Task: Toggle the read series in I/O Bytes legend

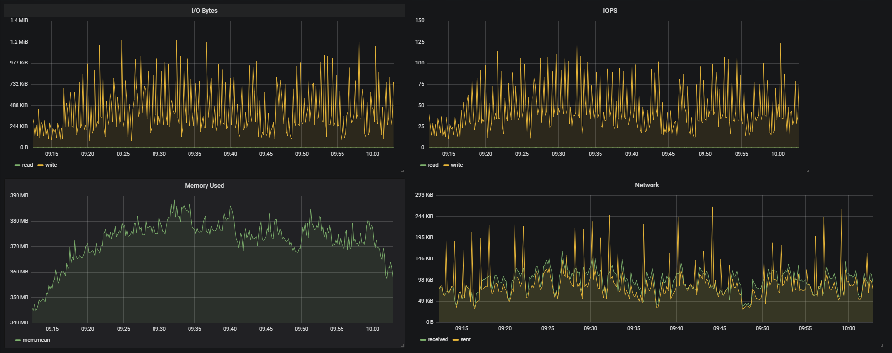Action: pyautogui.click(x=27, y=165)
